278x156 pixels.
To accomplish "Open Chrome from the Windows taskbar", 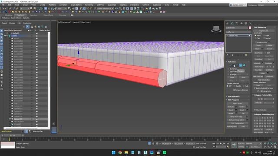I will [120, 153].
